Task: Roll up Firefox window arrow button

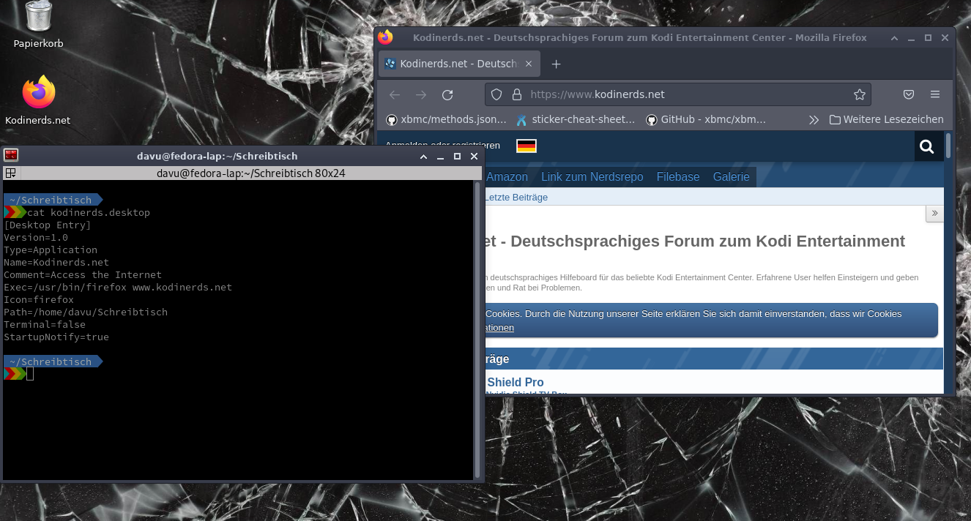Action: [x=894, y=37]
